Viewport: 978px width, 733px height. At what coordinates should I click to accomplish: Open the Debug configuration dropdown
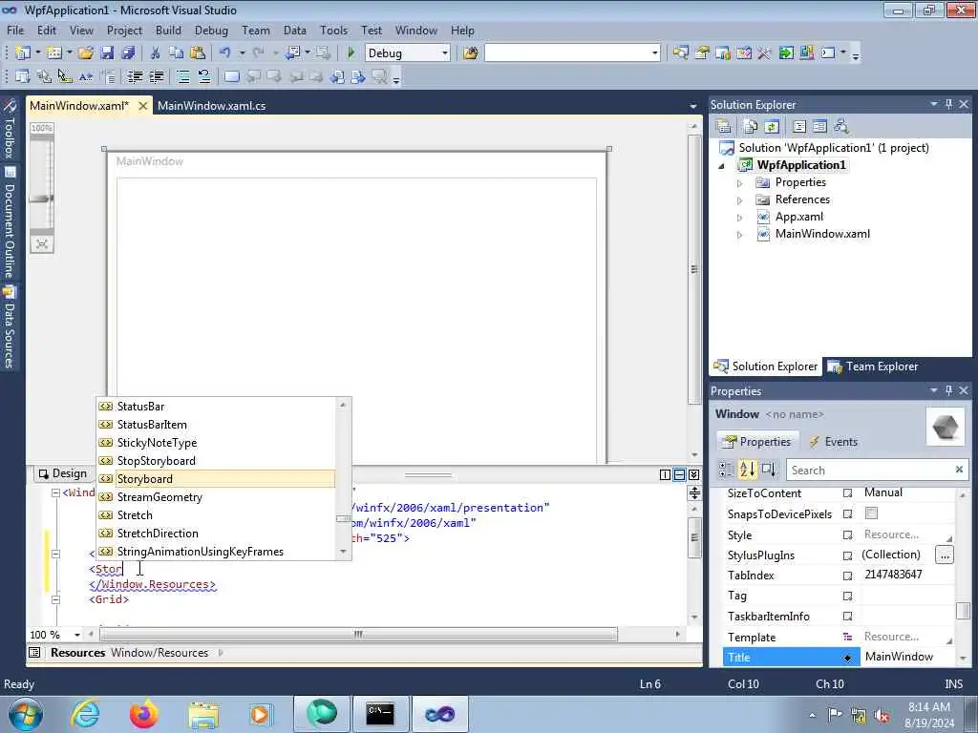[445, 53]
